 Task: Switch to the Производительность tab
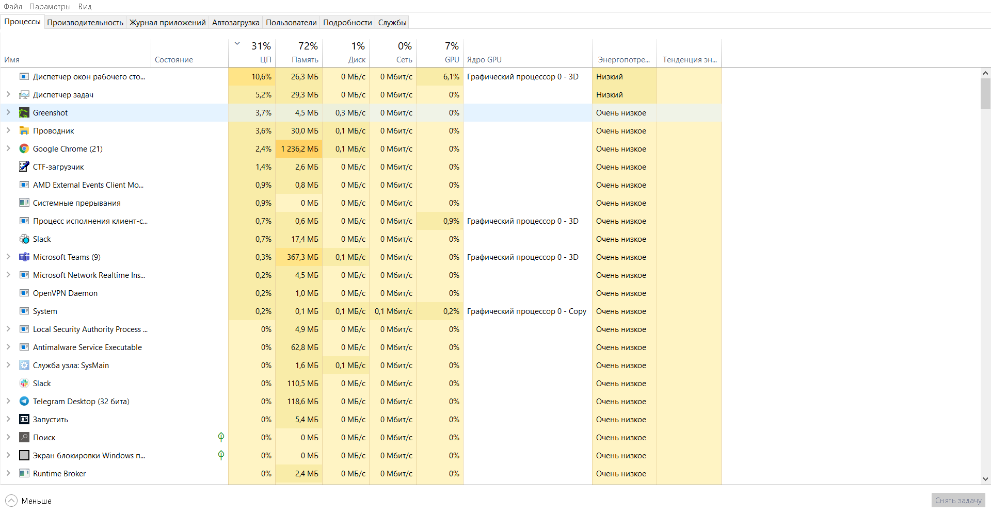point(85,23)
